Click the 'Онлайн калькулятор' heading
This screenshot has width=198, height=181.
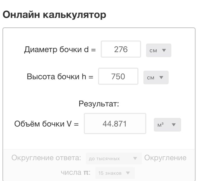(54, 15)
